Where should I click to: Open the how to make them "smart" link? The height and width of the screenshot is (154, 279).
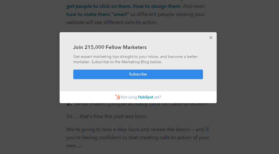tap(98, 14)
